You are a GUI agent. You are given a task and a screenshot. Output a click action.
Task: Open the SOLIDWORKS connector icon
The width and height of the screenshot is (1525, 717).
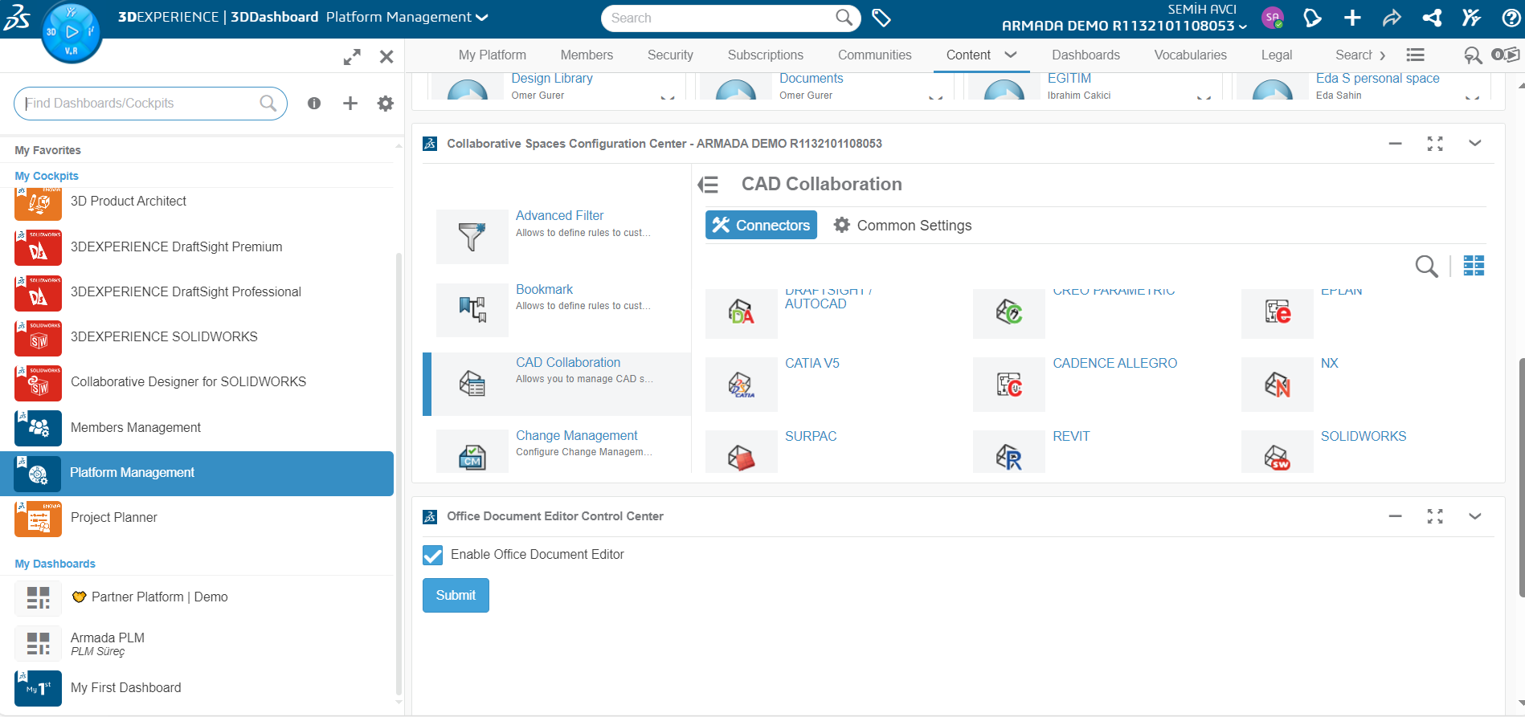click(x=1278, y=452)
